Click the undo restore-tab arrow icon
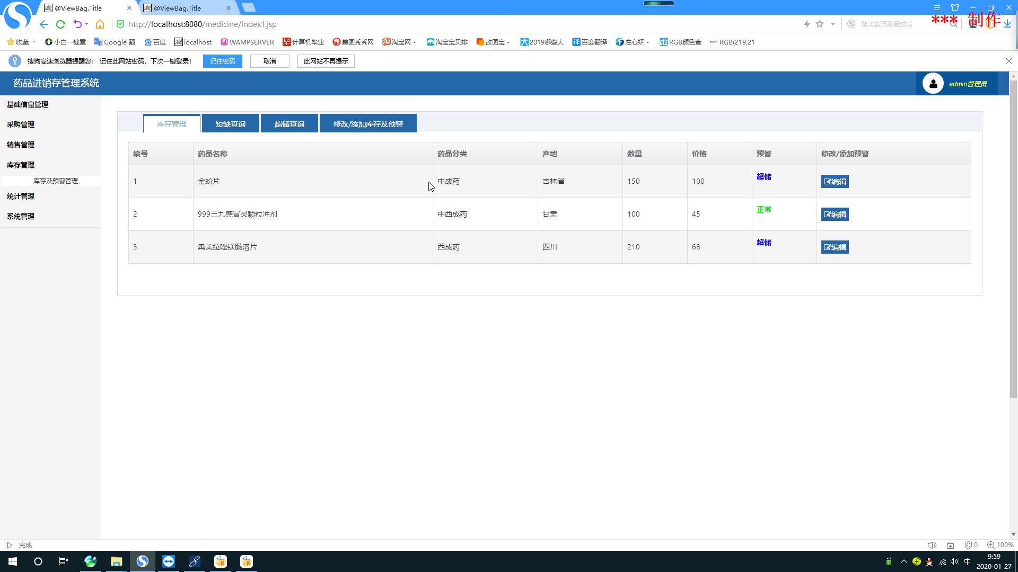 coord(77,24)
